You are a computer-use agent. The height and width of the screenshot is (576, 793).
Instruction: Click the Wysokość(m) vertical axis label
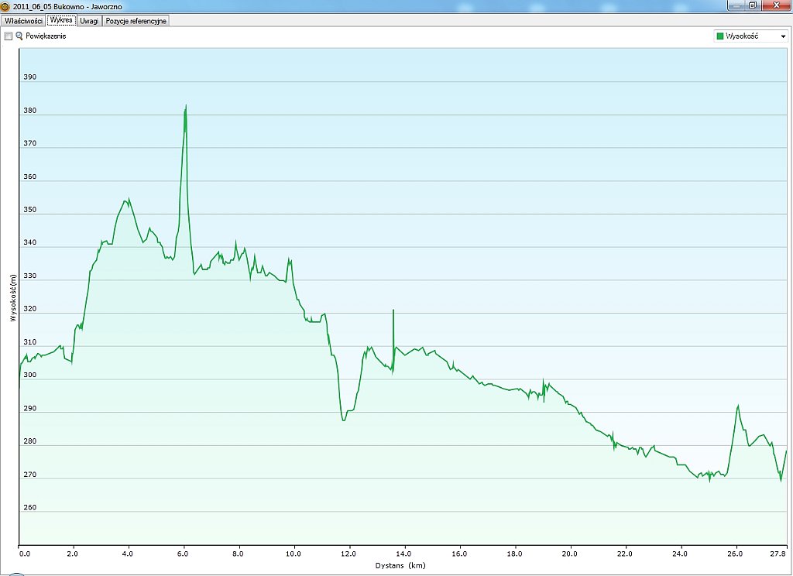[12, 297]
